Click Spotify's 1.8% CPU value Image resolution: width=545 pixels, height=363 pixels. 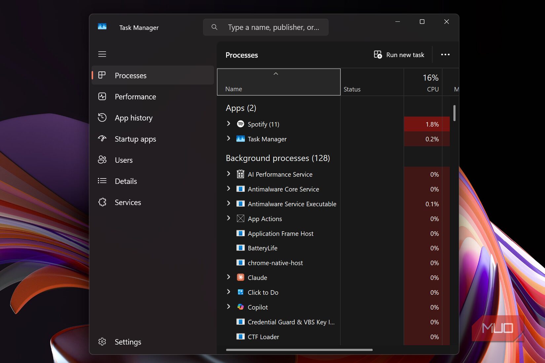[x=432, y=124]
